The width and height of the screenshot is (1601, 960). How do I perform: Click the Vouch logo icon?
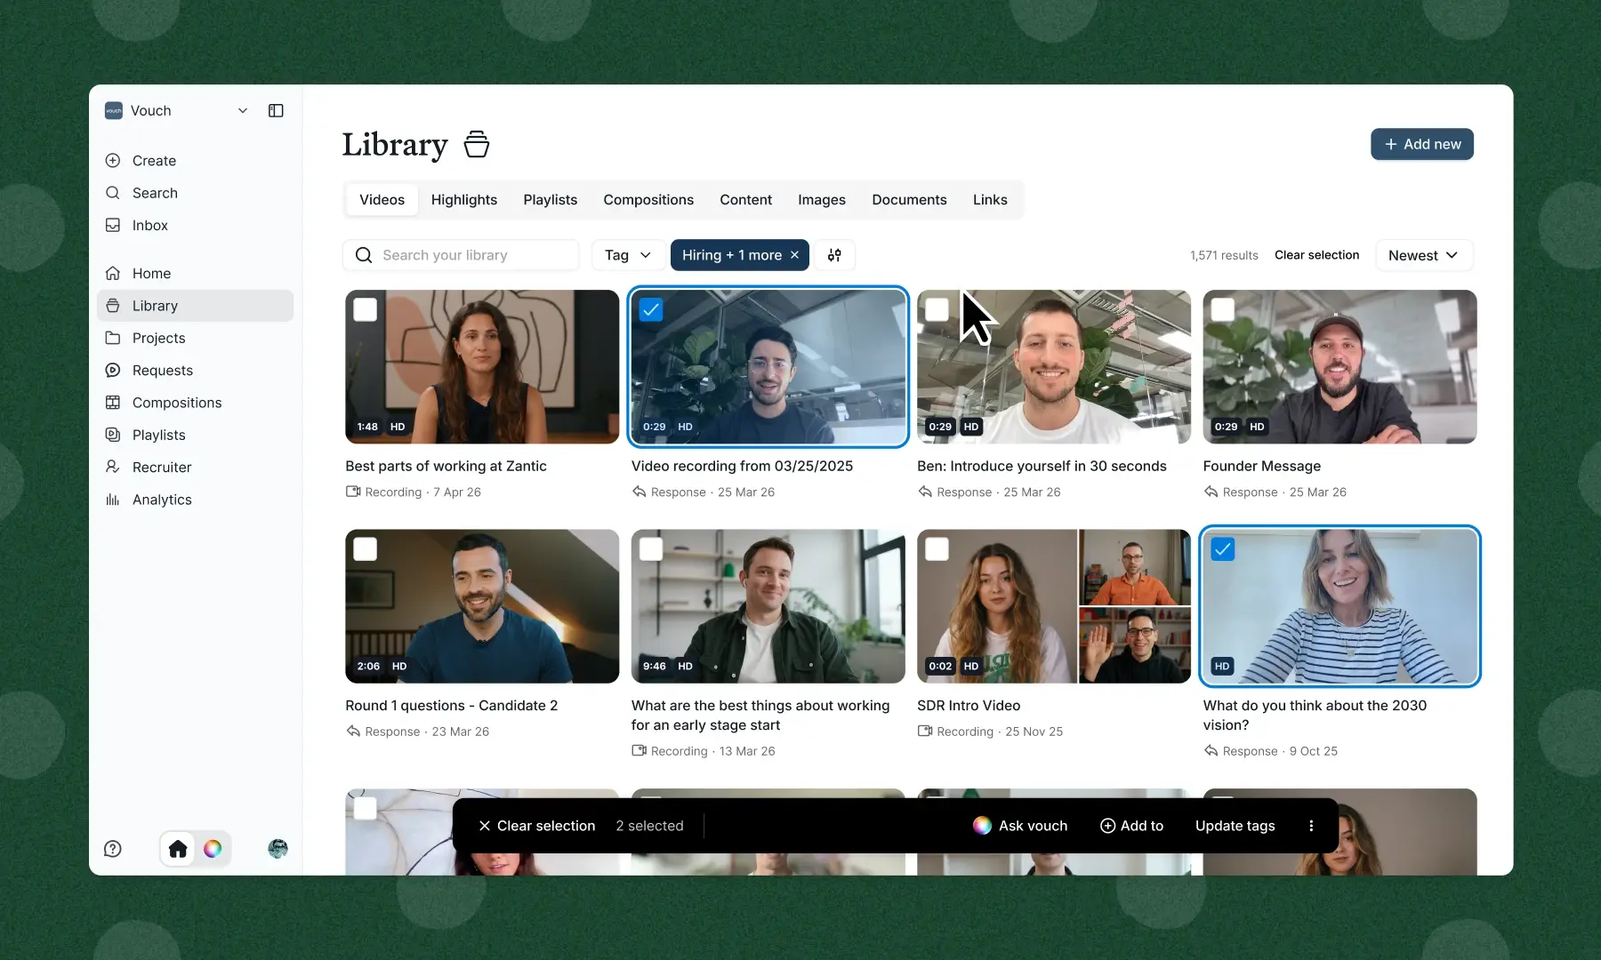pos(114,110)
